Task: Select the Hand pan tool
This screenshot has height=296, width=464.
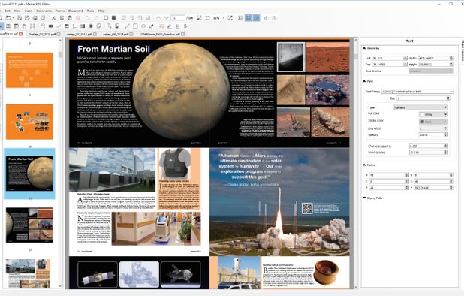Action: pyautogui.click(x=24, y=26)
